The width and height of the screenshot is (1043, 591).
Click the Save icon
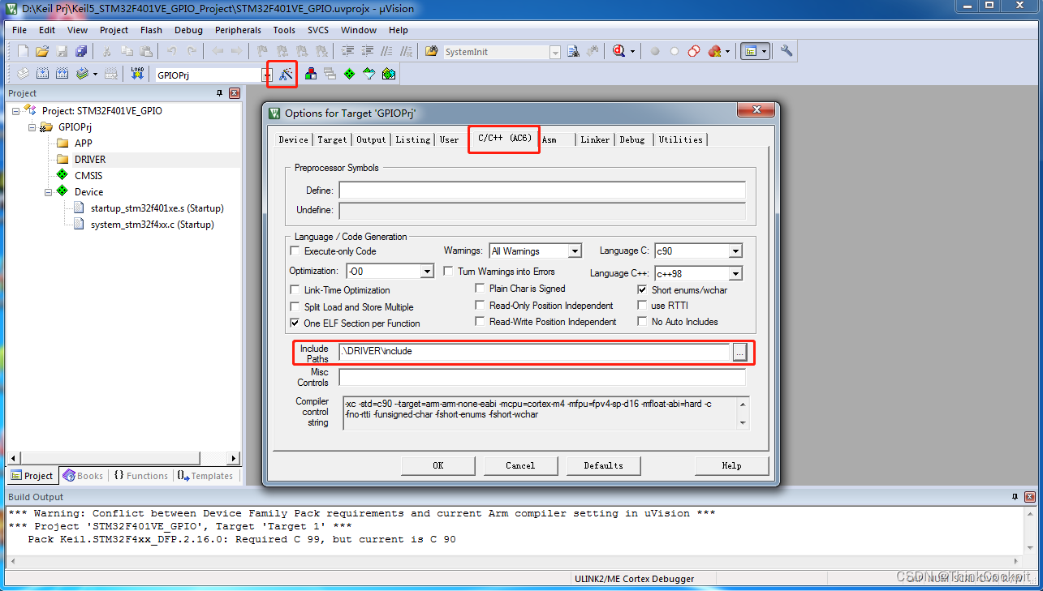click(x=62, y=51)
